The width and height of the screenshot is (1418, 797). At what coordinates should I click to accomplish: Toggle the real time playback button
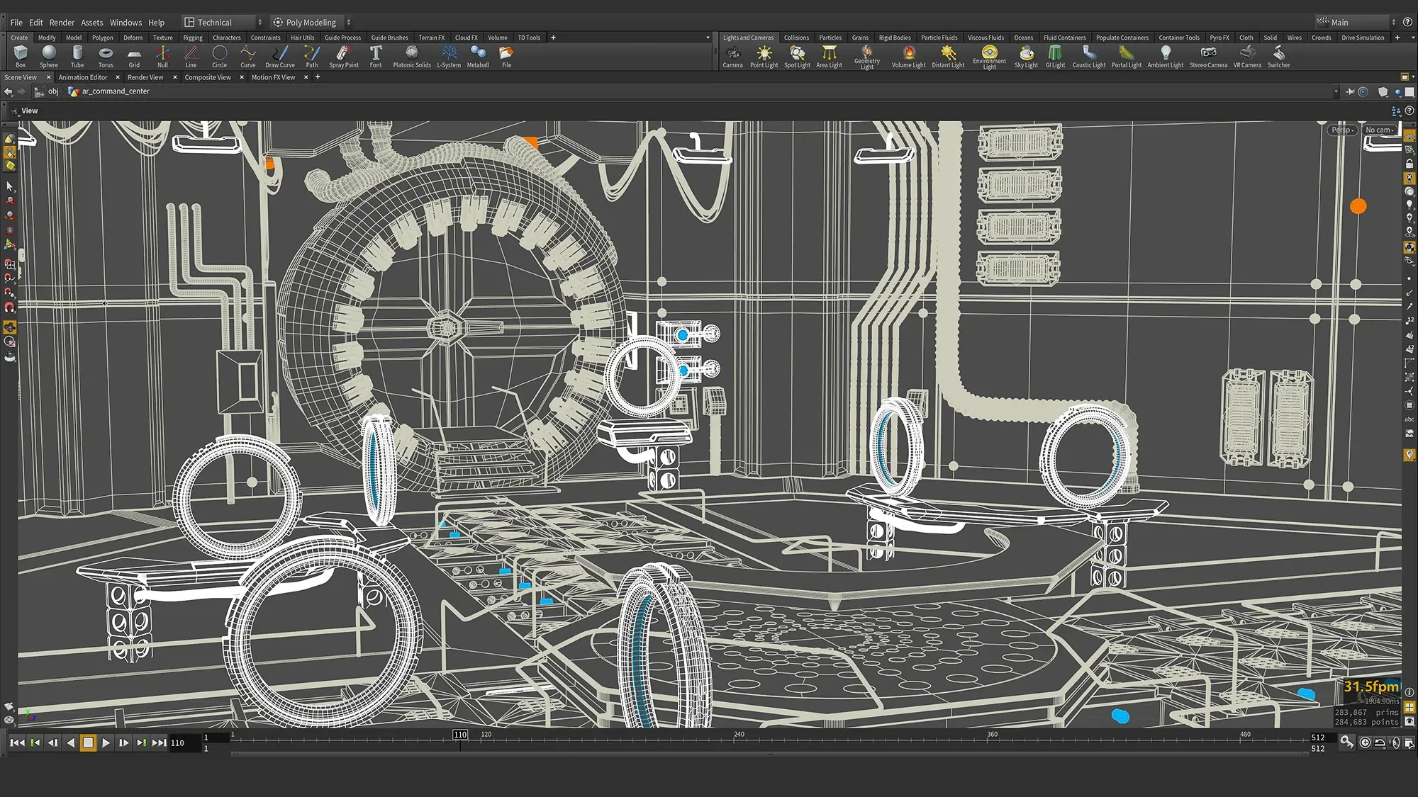tap(1365, 742)
